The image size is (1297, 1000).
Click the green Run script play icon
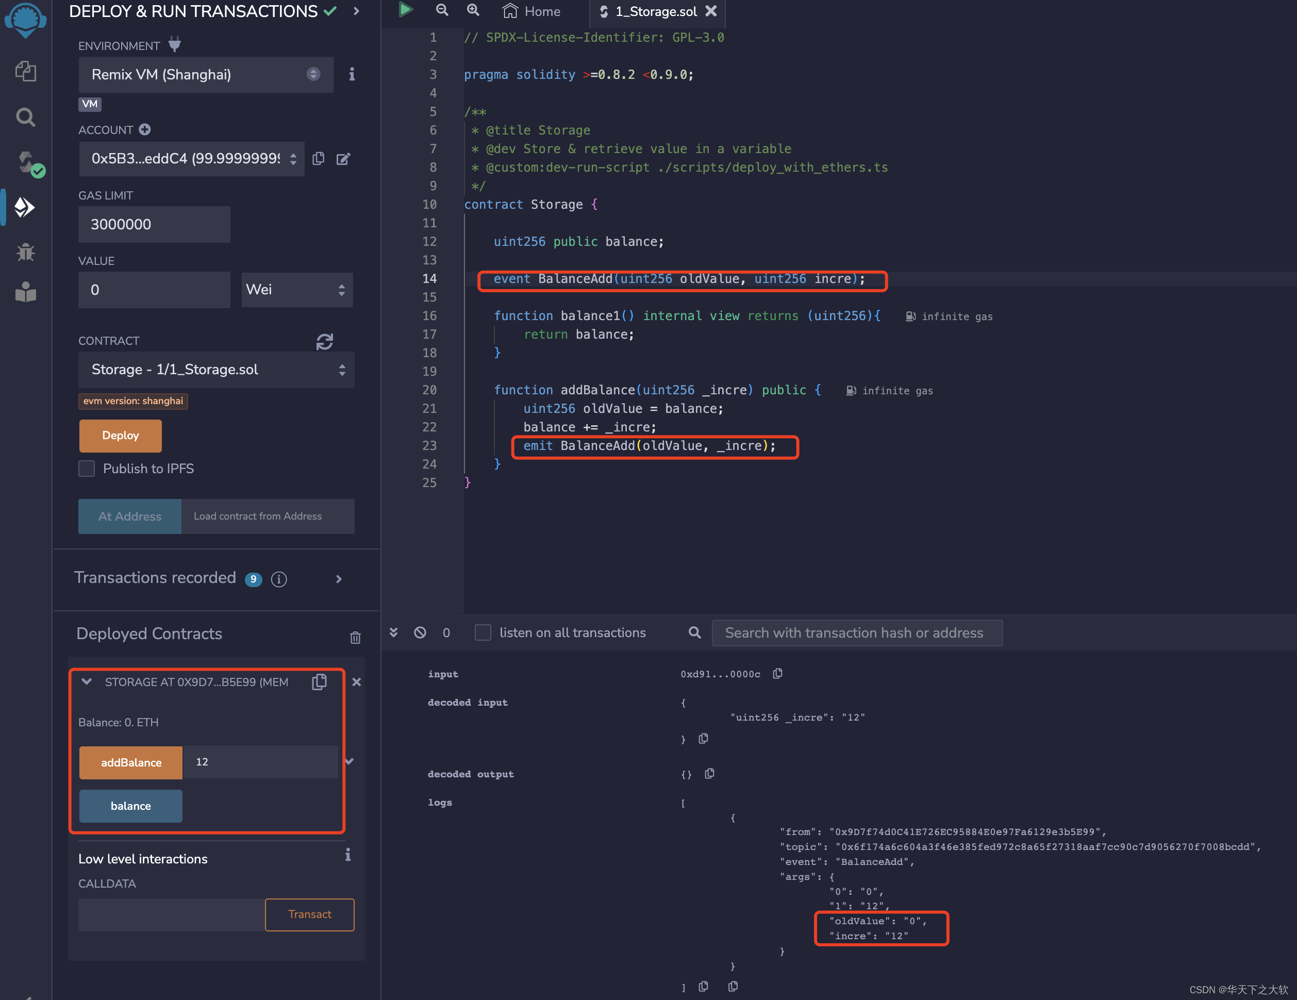[x=406, y=10]
